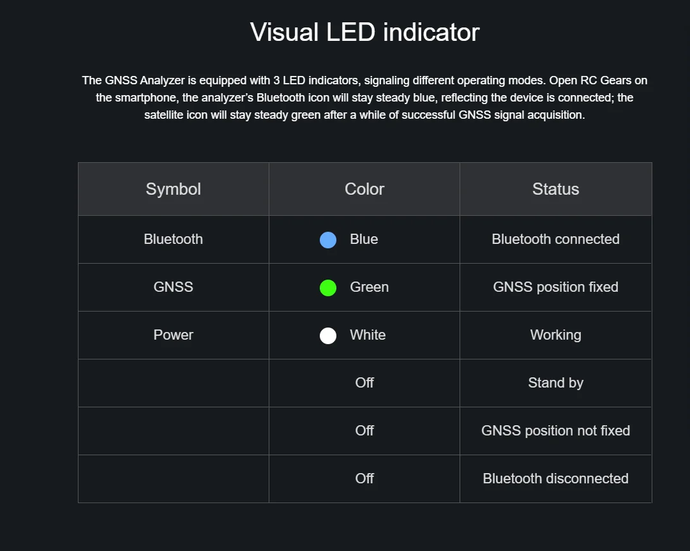Click the White color label

click(x=368, y=335)
